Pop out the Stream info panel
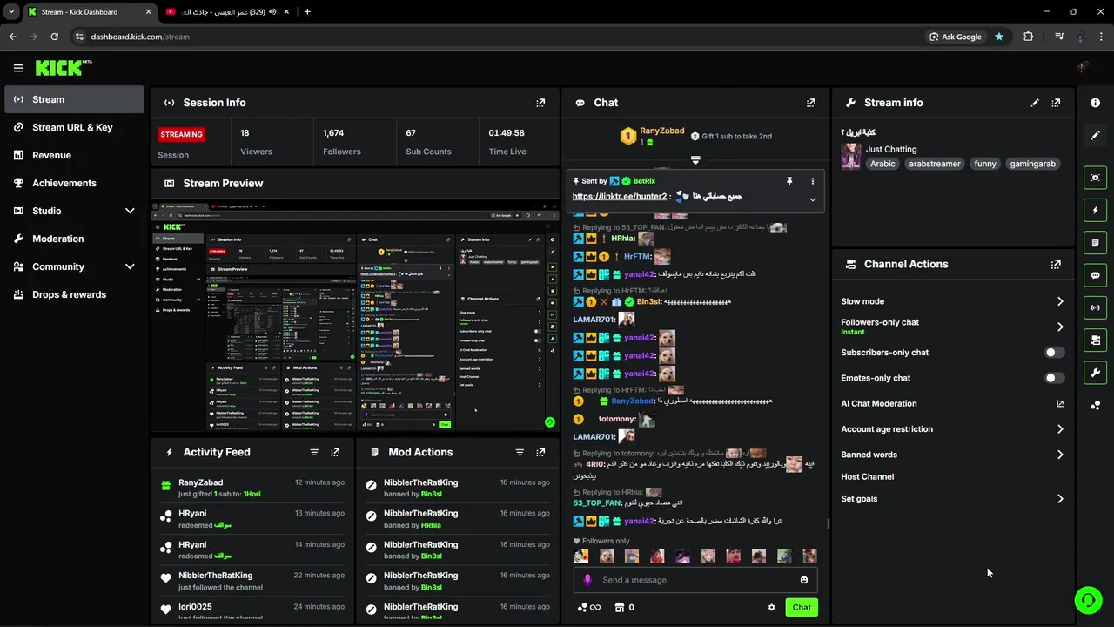 click(1056, 103)
